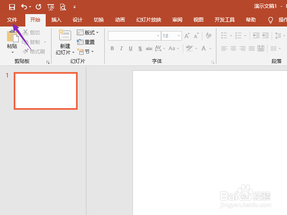
Task: Click the 剪切 scissors button
Action: pyautogui.click(x=31, y=32)
